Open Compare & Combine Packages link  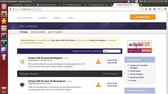pos(139,67)
